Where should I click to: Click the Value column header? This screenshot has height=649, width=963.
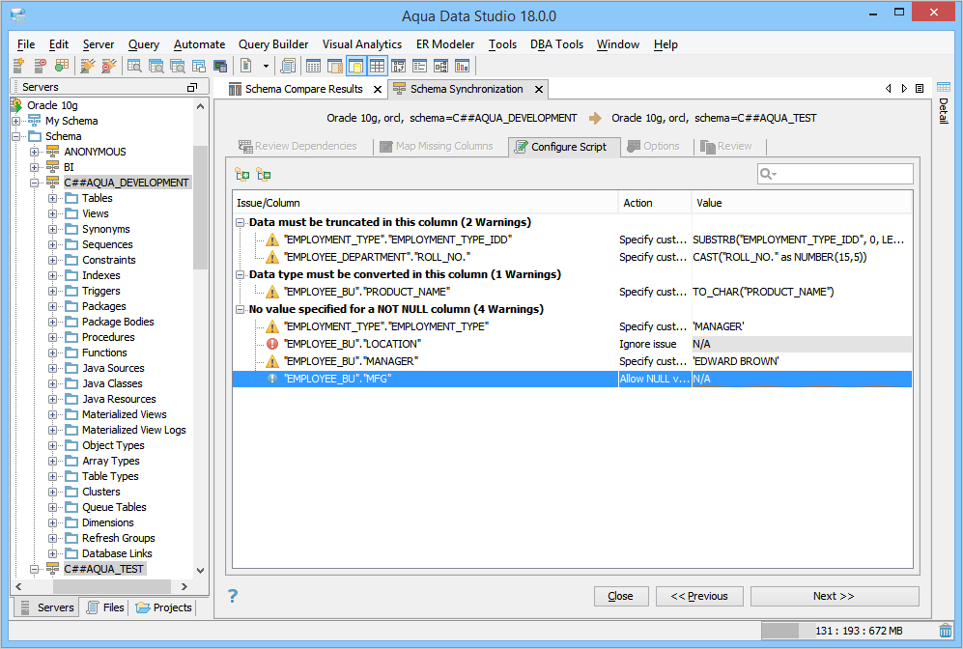click(x=802, y=203)
